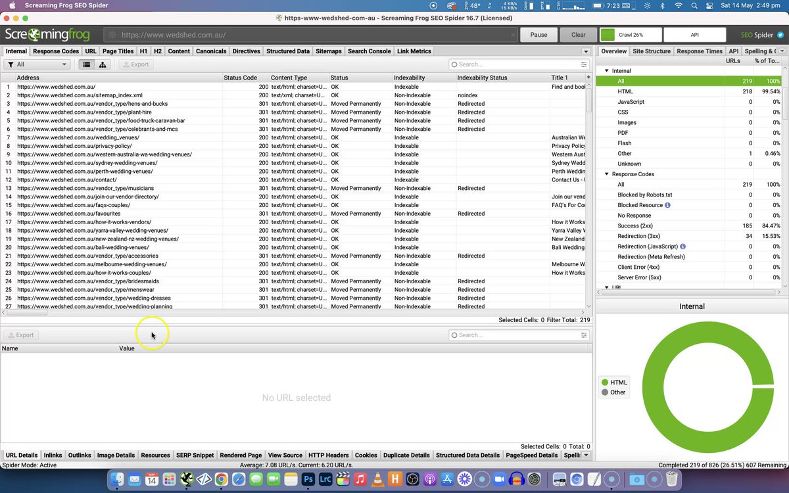Show more bottom tabs with overflow arrow
The height and width of the screenshot is (493, 789).
(586, 455)
